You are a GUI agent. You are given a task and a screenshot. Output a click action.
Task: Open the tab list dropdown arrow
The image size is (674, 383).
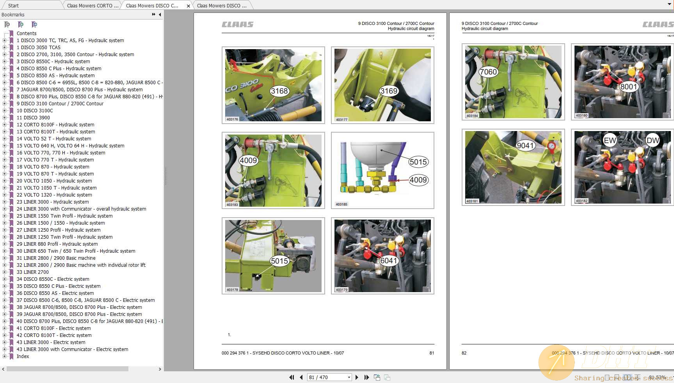point(670,4)
